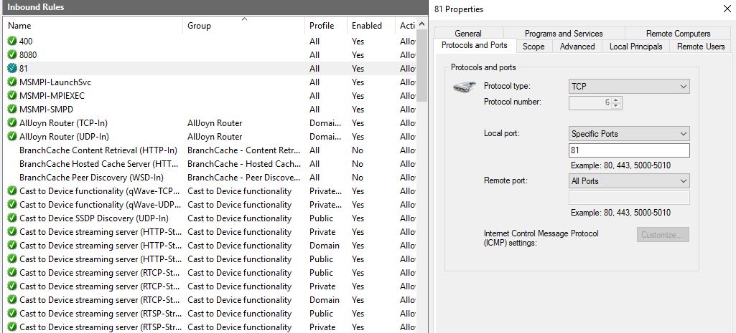The image size is (736, 333).
Task: Select the AllJoyn Router (TCP-In) rule name
Action: pyautogui.click(x=63, y=122)
